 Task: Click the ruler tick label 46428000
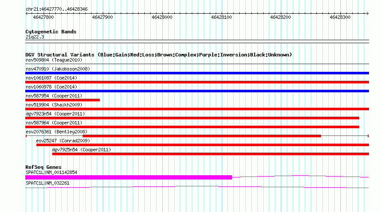coord(162,17)
